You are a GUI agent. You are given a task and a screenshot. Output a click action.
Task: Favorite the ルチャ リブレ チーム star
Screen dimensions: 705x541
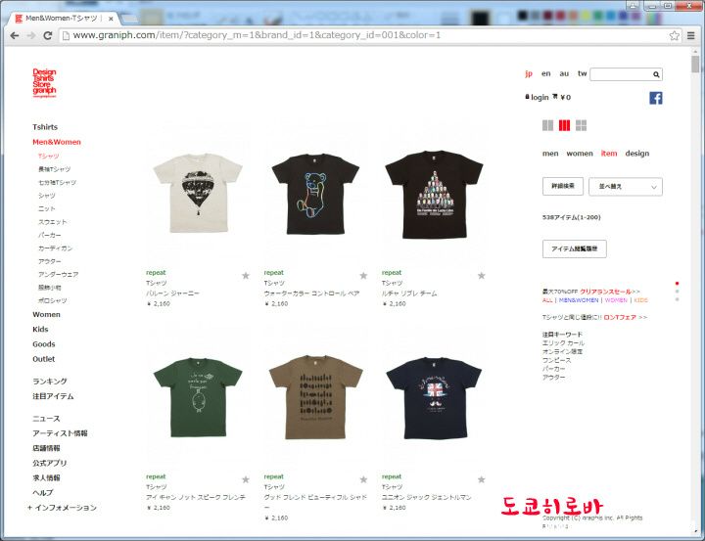click(x=481, y=276)
